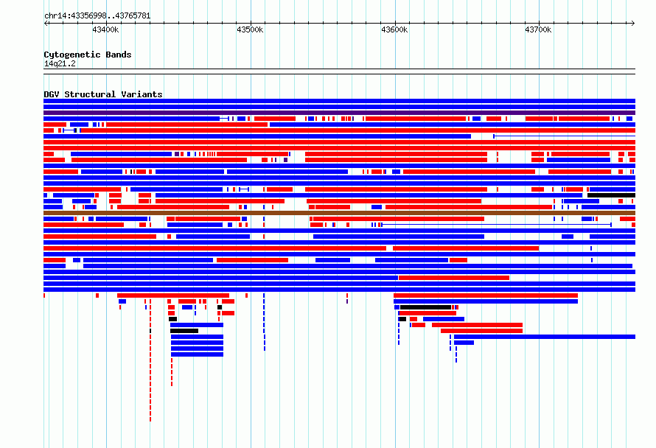This screenshot has width=656, height=448.
Task: Click the 43700k ruler label
Action: pos(538,29)
